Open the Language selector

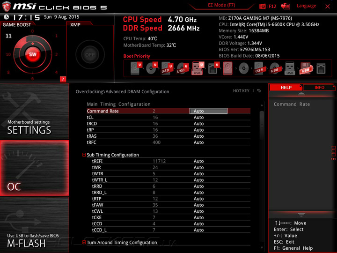pos(306,6)
